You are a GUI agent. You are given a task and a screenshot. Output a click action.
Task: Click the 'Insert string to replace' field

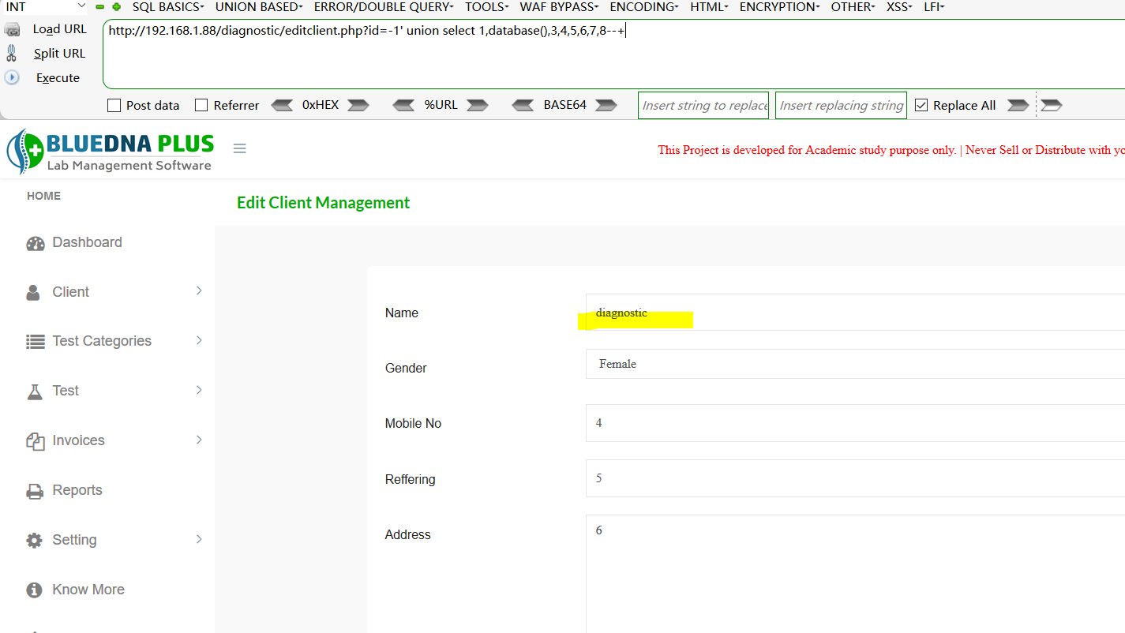click(x=703, y=106)
